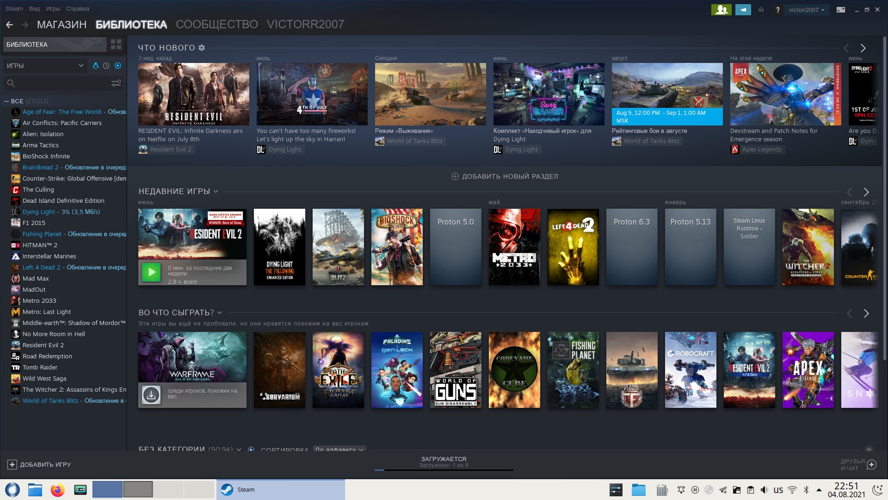Toggle the pause icon in system tray
The width and height of the screenshot is (888, 500).
click(x=695, y=490)
